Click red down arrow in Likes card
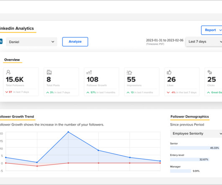This screenshot has width=222, height=185. pos(168,92)
